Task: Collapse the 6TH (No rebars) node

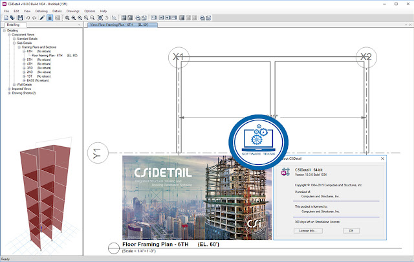Action: (24, 51)
